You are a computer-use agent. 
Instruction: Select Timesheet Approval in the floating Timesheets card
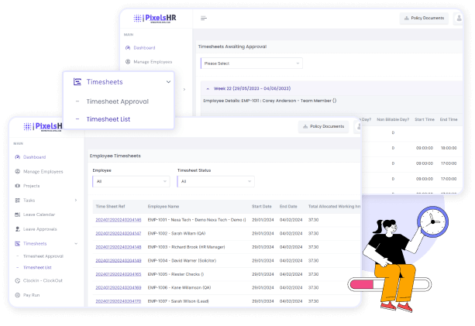click(x=117, y=101)
